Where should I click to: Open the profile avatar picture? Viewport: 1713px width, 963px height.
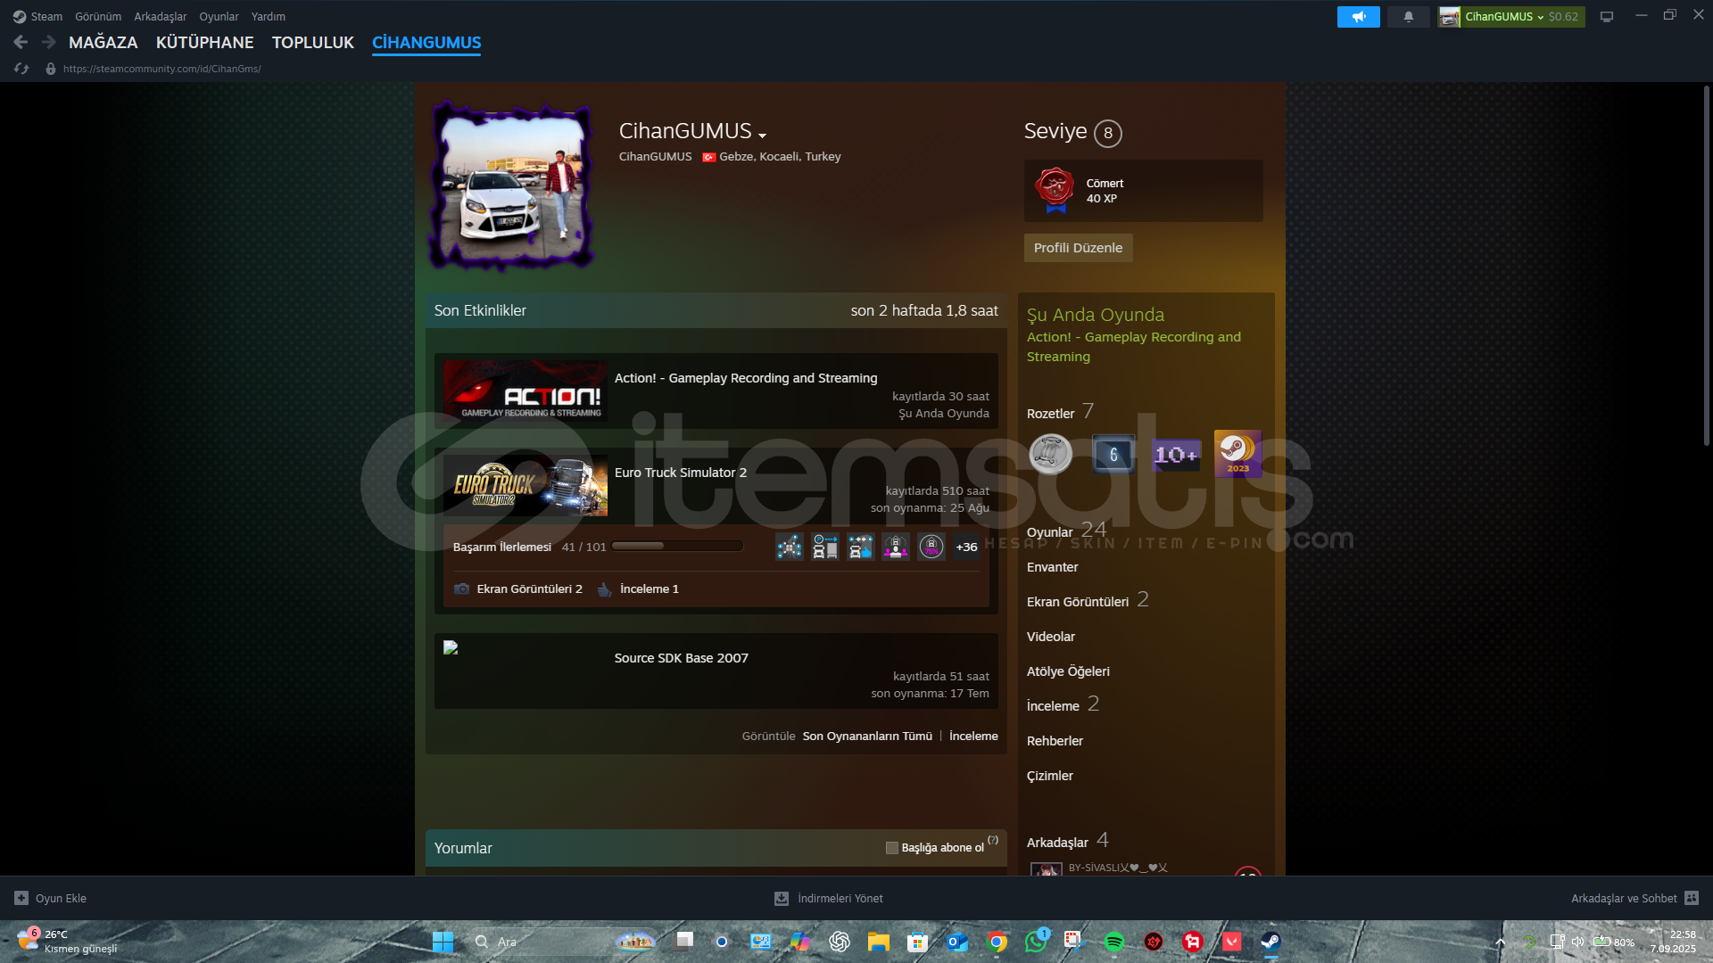pos(512,188)
